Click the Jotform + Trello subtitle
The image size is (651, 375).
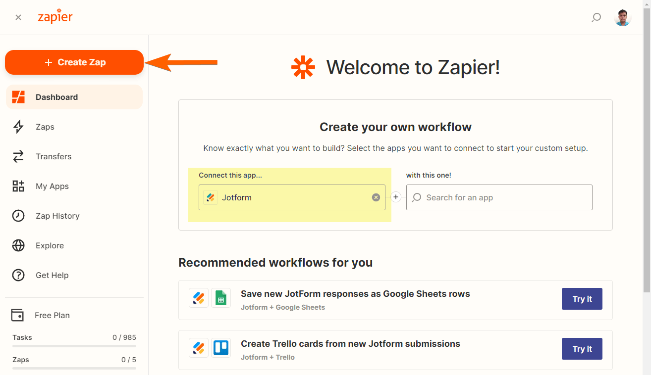(x=268, y=357)
